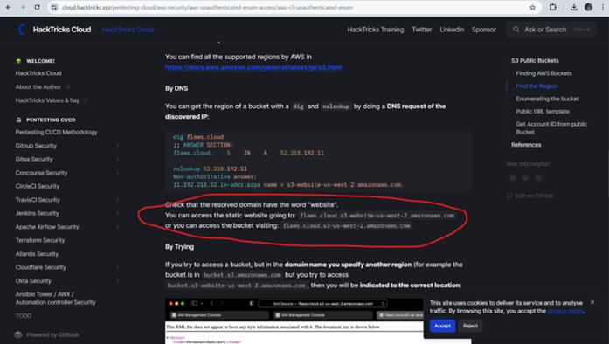Screen dimensions: 609x344
Task: Expand TravisCI Security section chevron
Action: tap(117, 200)
